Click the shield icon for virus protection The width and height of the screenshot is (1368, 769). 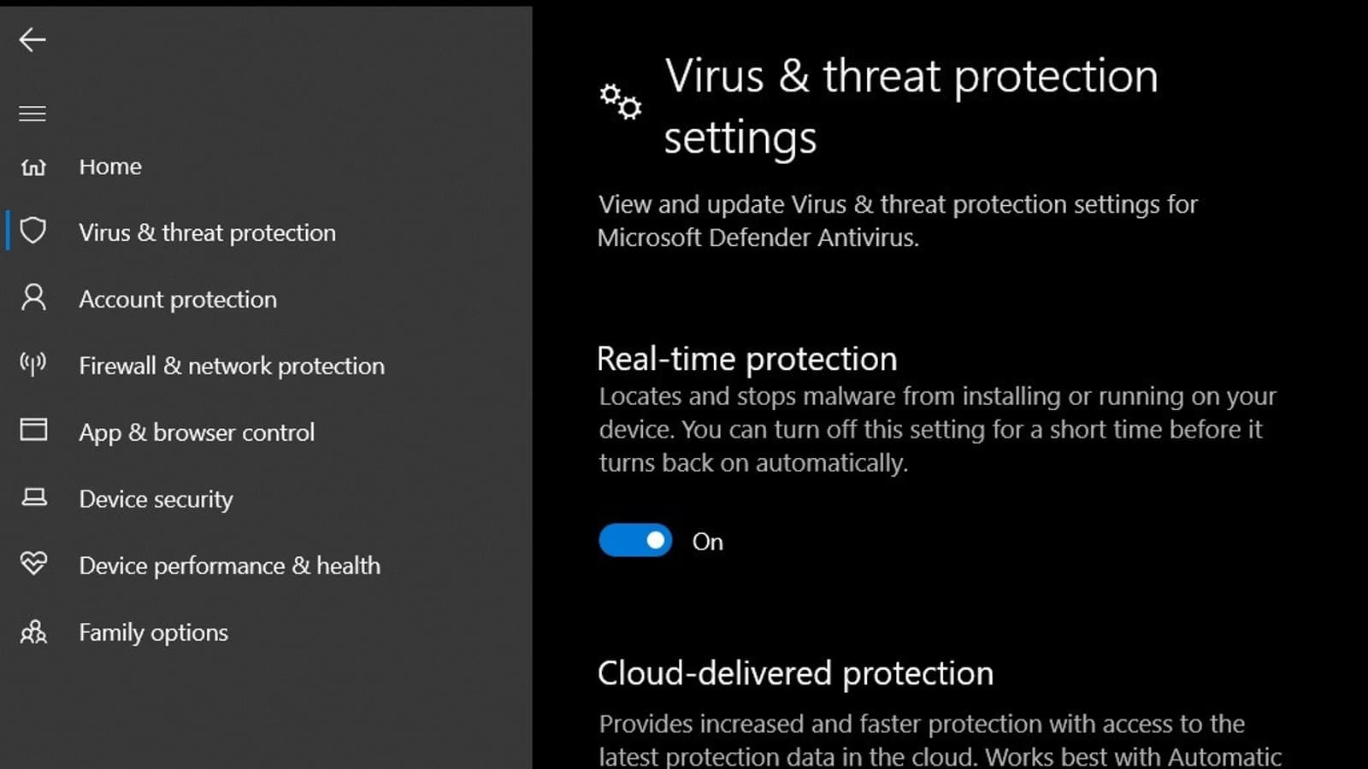pos(33,231)
